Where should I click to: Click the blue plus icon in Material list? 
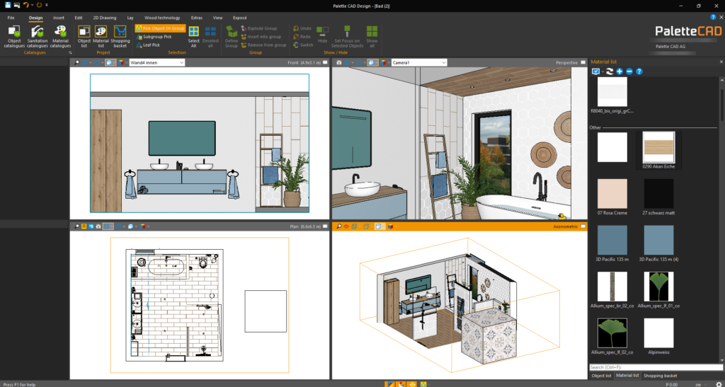tap(620, 71)
